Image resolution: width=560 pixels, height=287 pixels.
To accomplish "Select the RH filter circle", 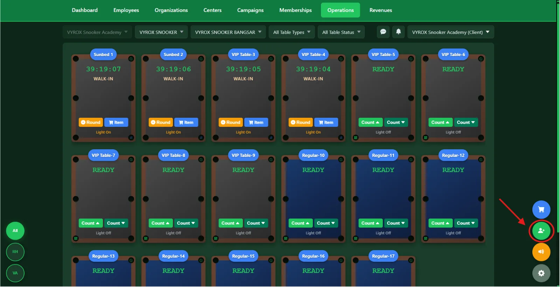I will pos(15,252).
